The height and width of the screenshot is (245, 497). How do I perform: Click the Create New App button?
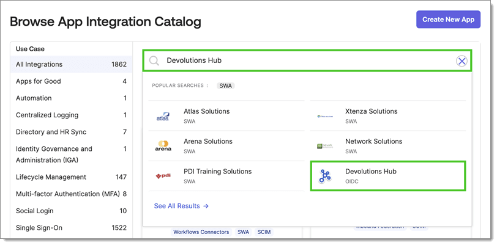click(448, 20)
